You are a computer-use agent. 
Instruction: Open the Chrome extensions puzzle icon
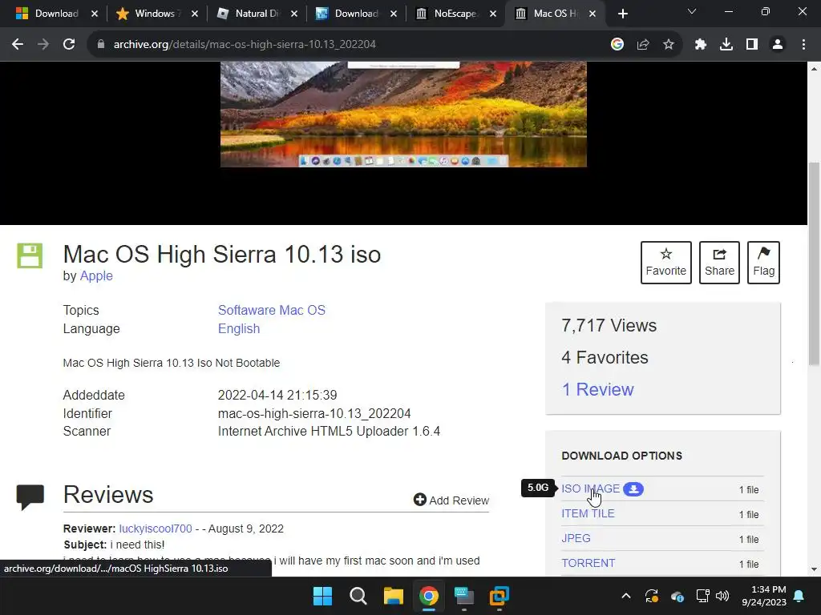701,45
